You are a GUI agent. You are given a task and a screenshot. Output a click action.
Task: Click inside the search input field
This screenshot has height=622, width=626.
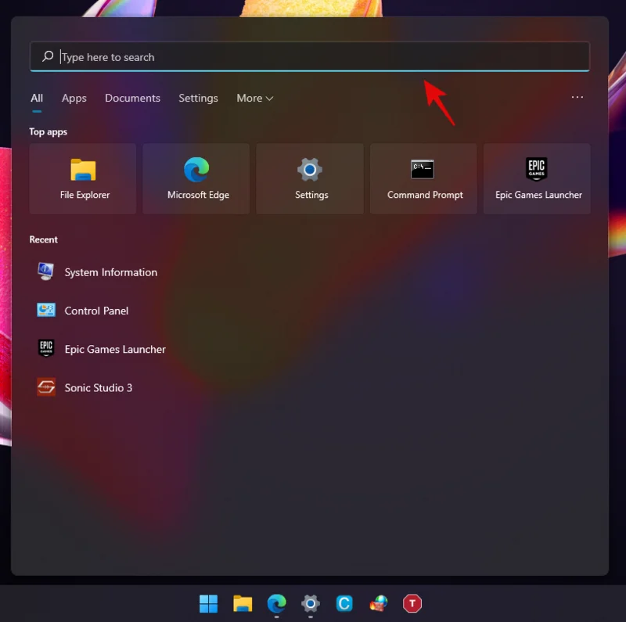pos(309,56)
